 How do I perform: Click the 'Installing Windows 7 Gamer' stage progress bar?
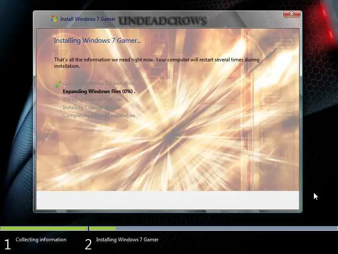(213, 228)
